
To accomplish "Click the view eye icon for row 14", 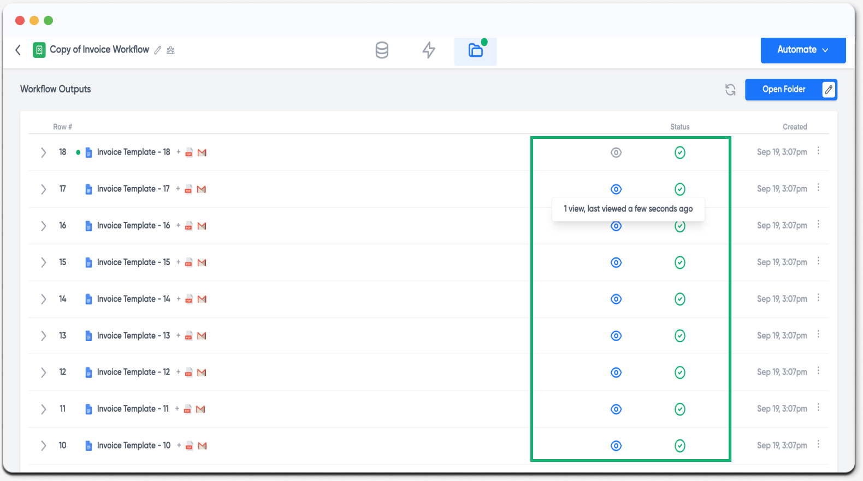I will (x=616, y=299).
